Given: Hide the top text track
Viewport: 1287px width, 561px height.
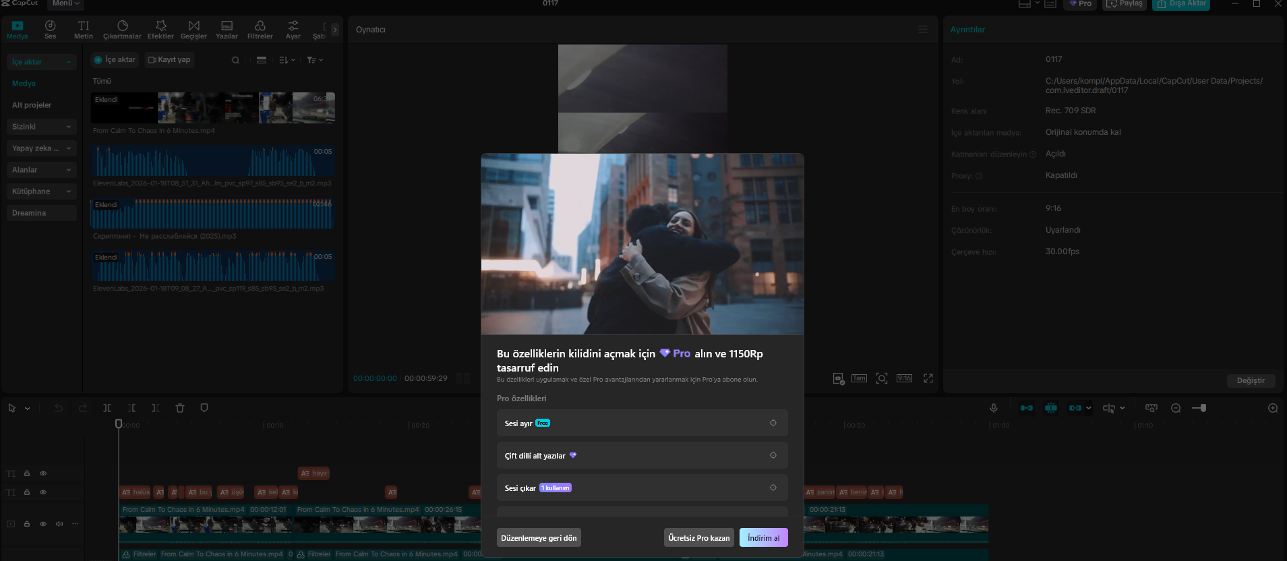Looking at the screenshot, I should (43, 473).
